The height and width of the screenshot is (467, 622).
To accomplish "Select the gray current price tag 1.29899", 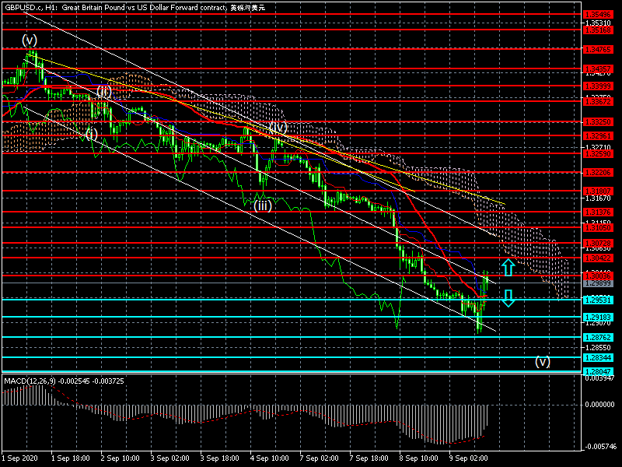I will (598, 283).
